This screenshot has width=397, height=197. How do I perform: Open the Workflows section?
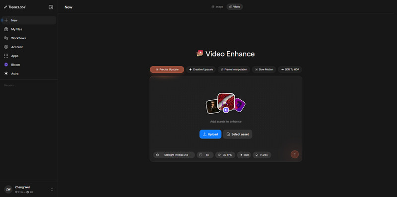pos(29,38)
